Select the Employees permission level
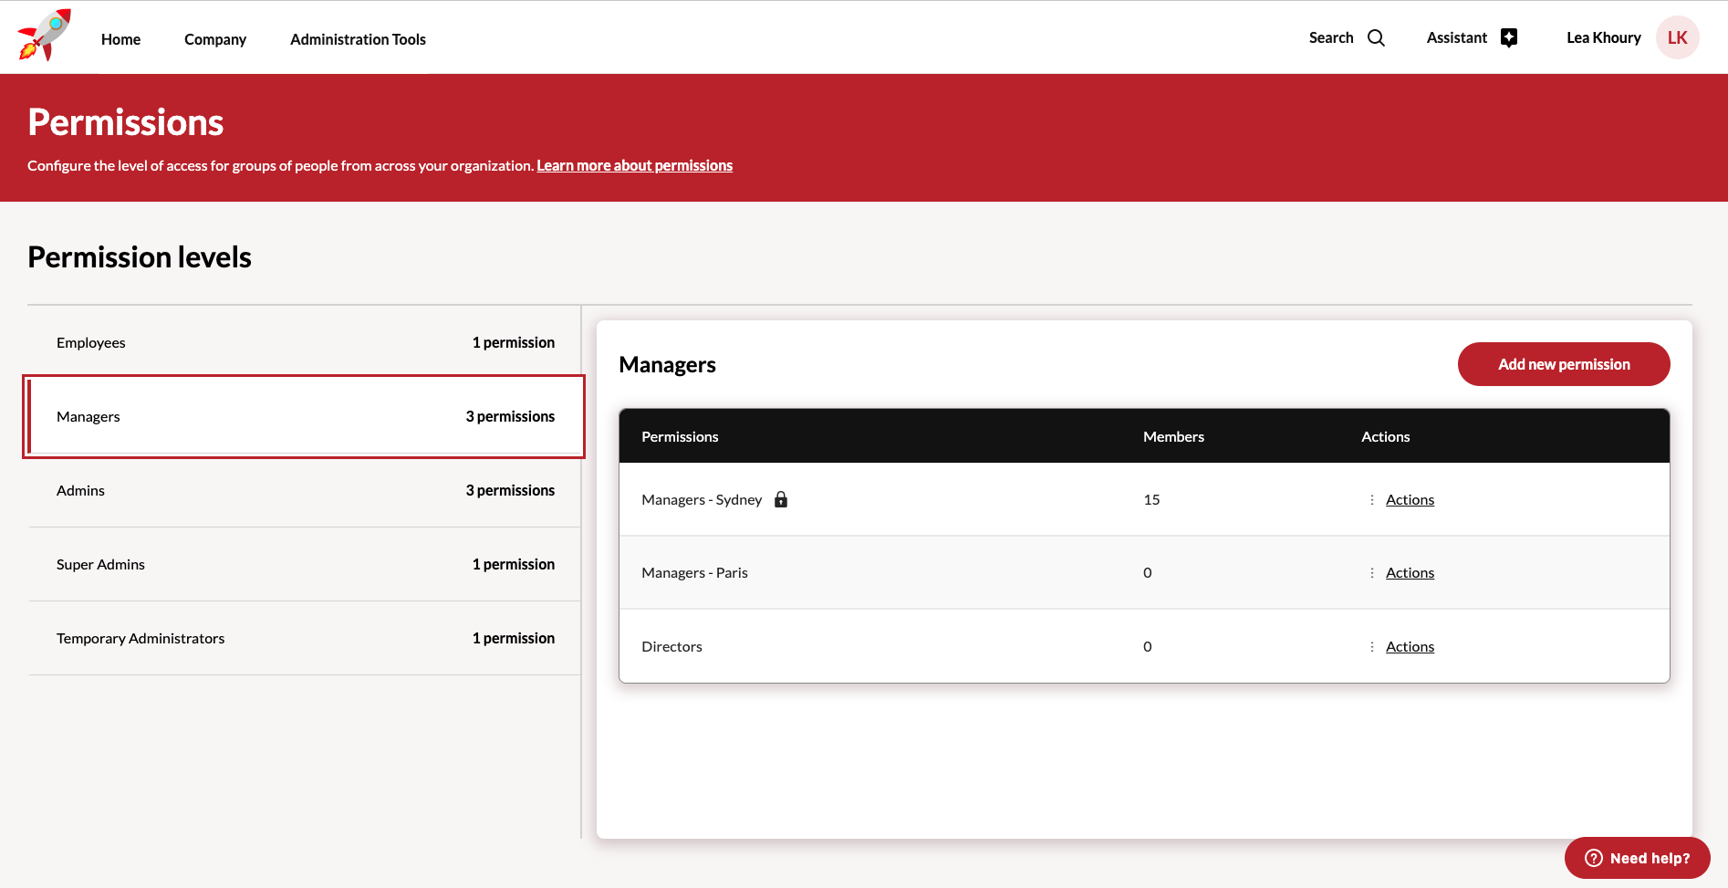Viewport: 1728px width, 888px height. pyautogui.click(x=305, y=343)
